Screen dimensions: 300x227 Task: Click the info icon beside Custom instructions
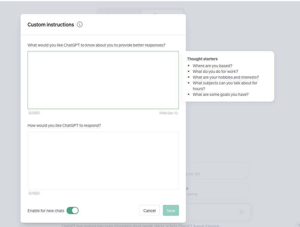80,24
